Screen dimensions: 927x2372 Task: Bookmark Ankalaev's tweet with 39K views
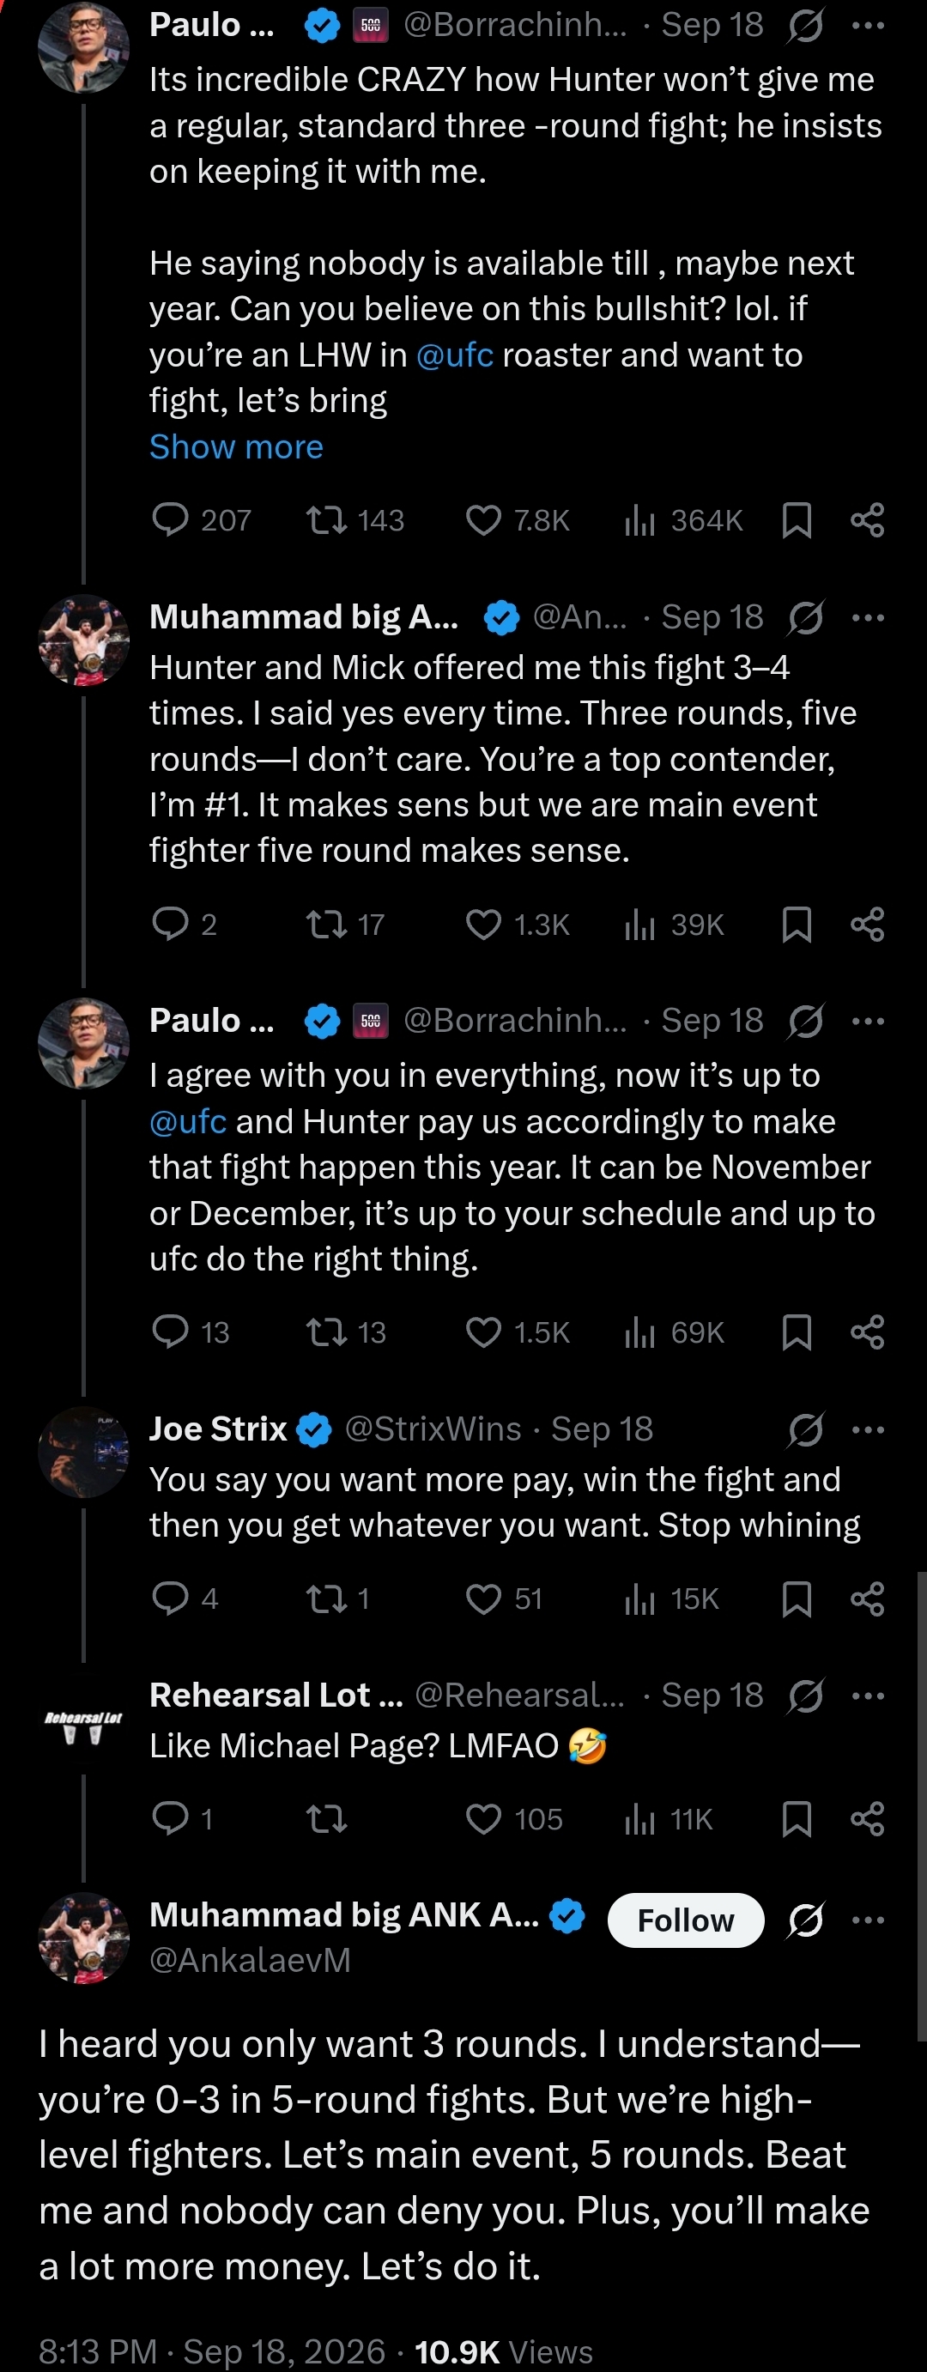click(x=797, y=924)
